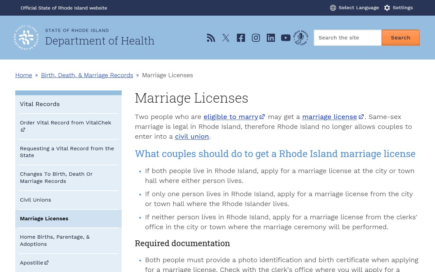
Task: Focus the Search the site field
Action: tap(347, 38)
